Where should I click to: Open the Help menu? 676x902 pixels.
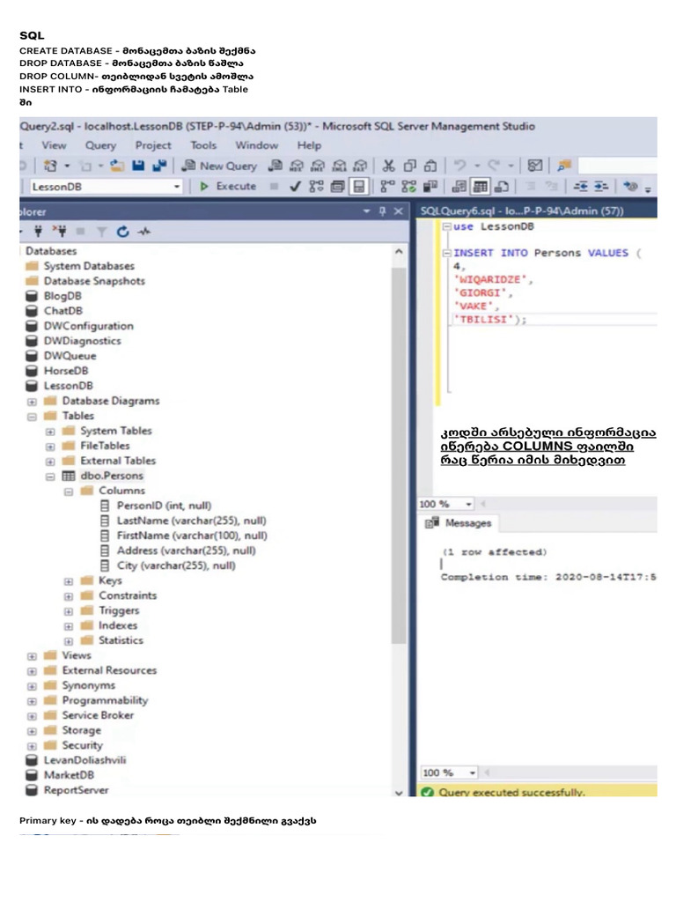pos(309,145)
